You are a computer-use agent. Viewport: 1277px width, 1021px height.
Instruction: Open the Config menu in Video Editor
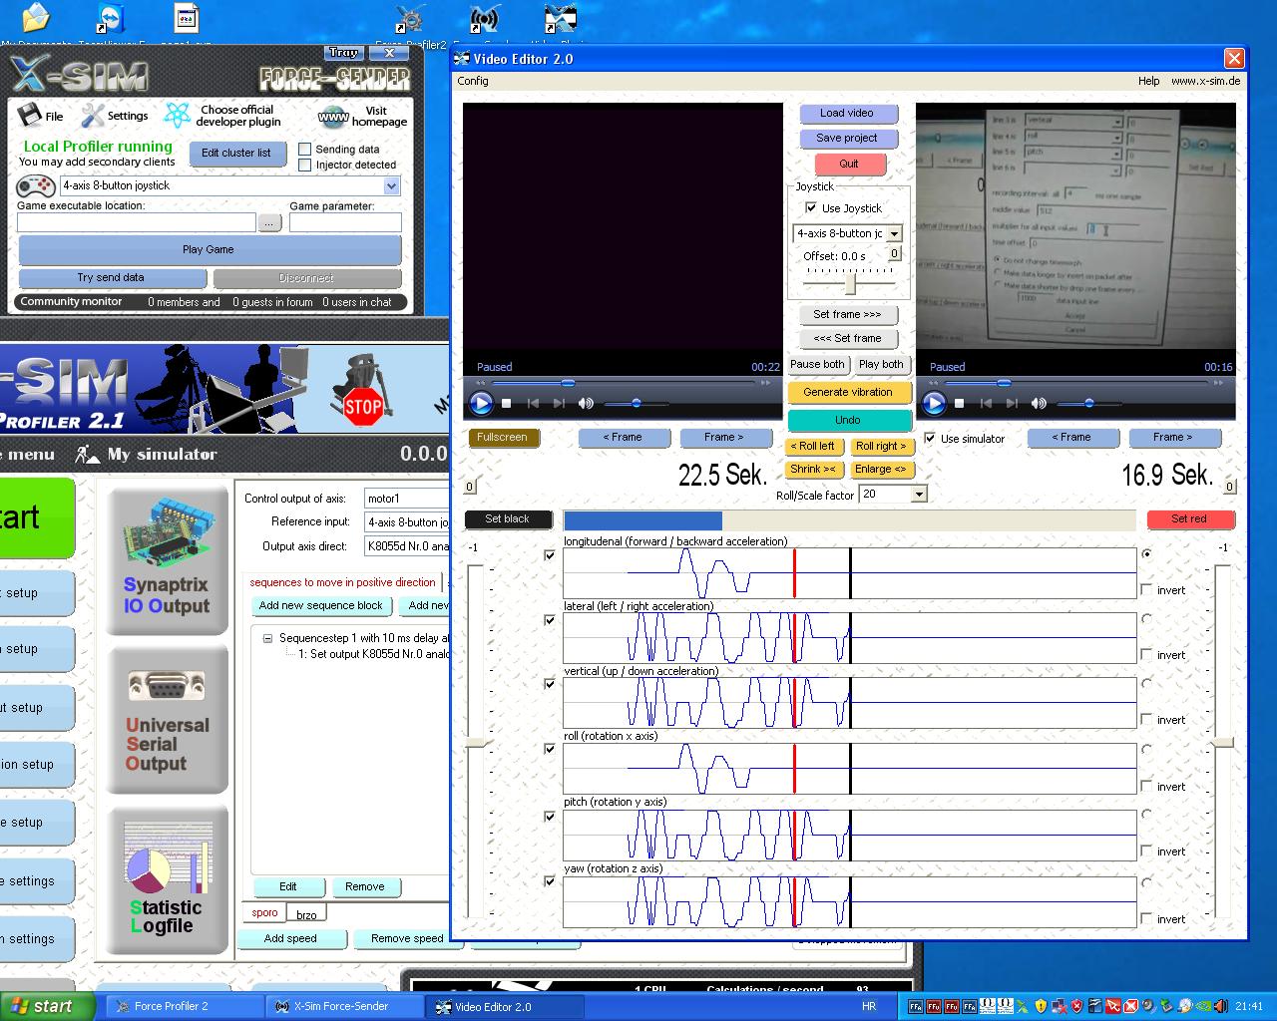[x=473, y=81]
